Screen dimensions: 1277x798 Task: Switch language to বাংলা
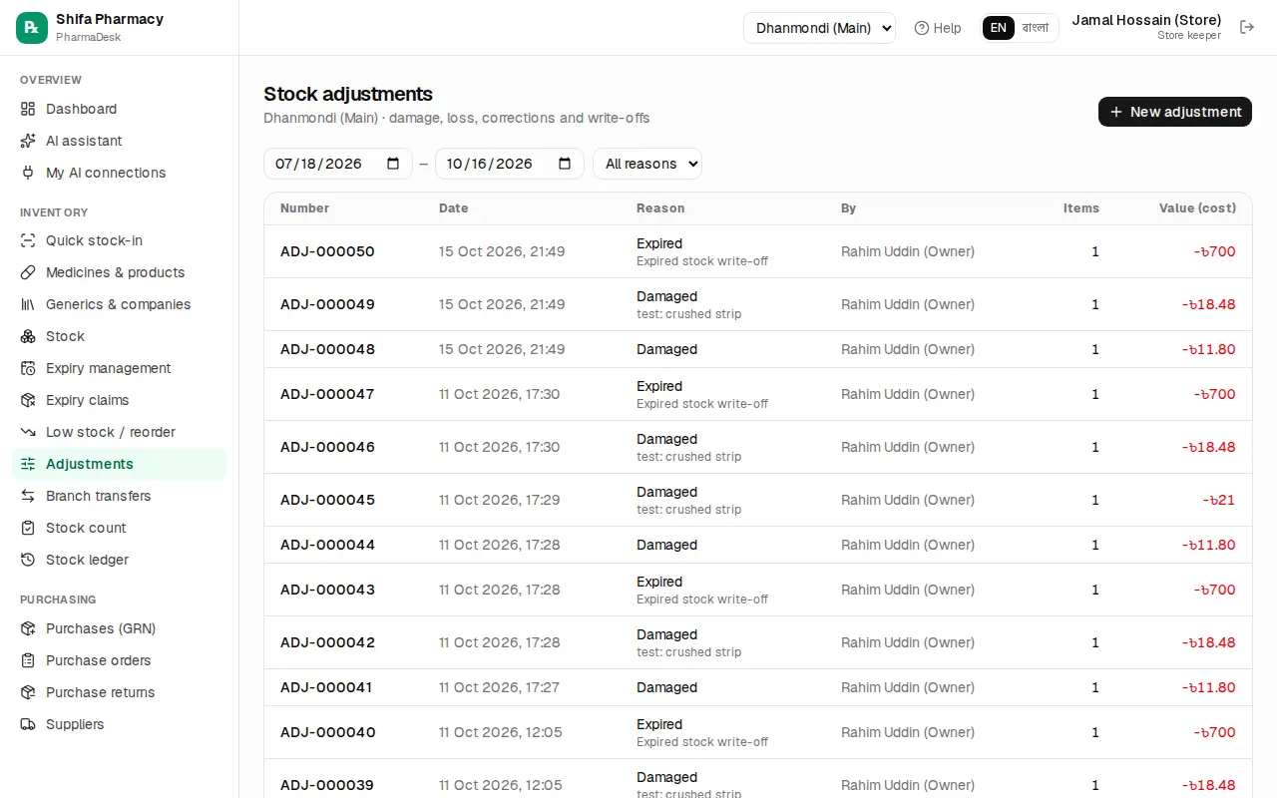1036,28
